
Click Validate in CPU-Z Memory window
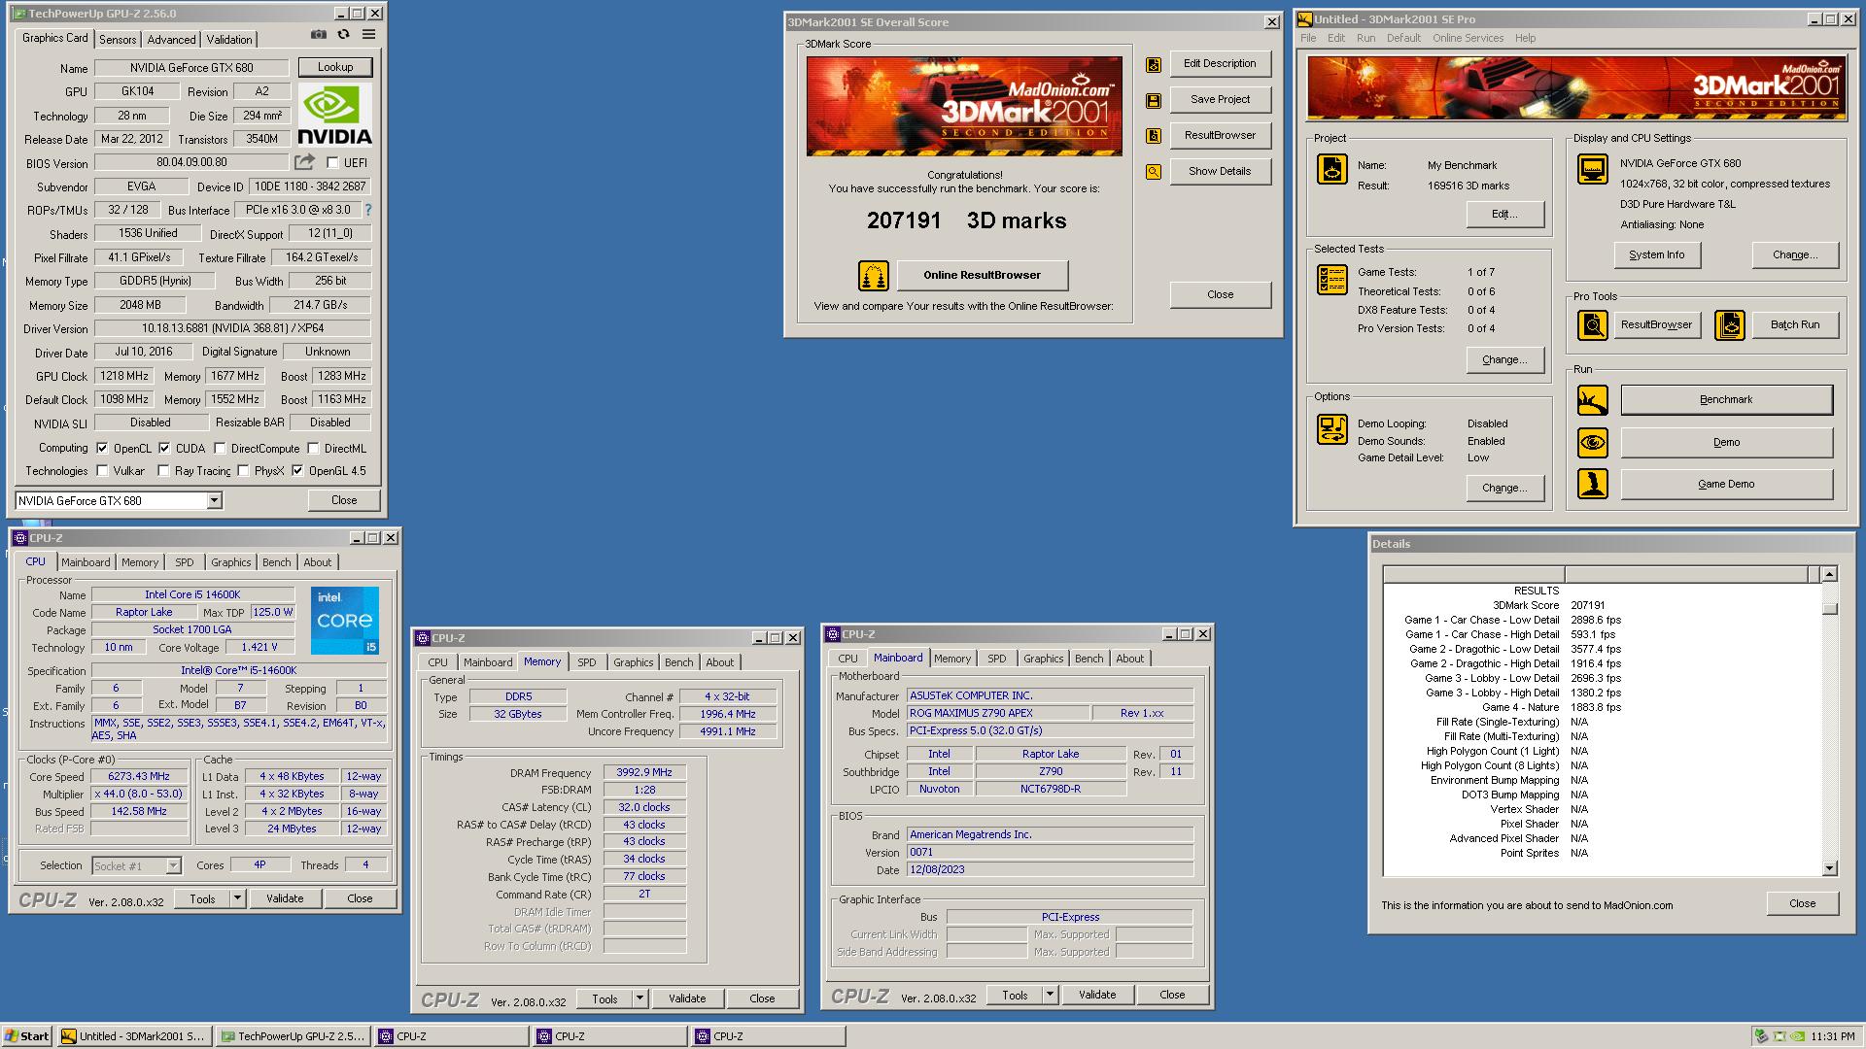tap(687, 998)
